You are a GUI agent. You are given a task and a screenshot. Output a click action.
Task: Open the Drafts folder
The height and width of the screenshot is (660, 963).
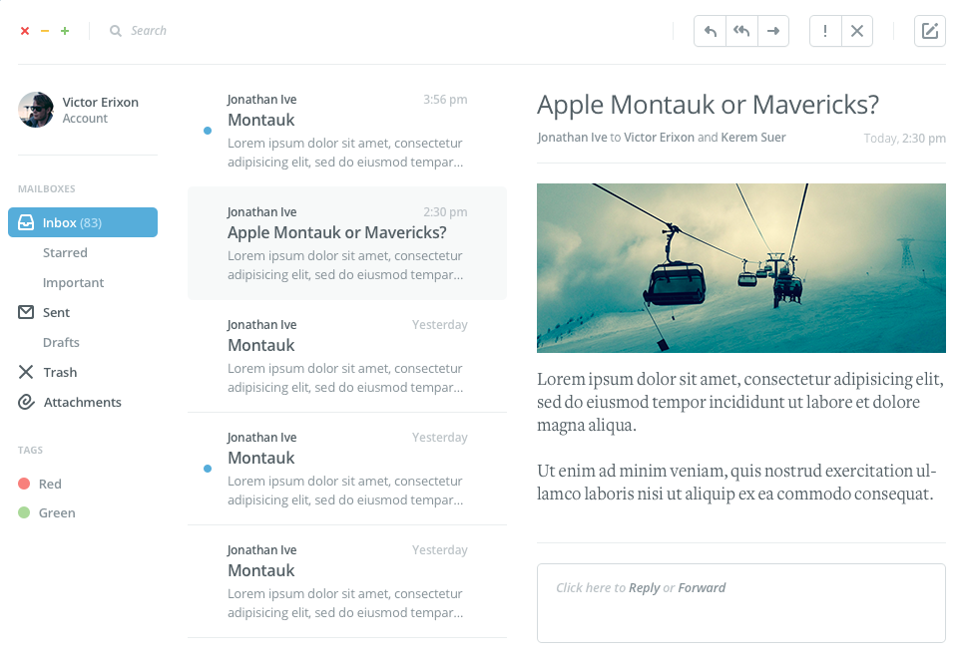[x=61, y=343]
